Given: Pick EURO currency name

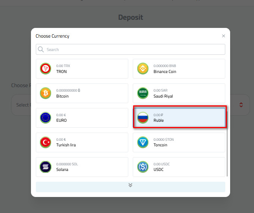Looking at the screenshot, I should (62, 121).
